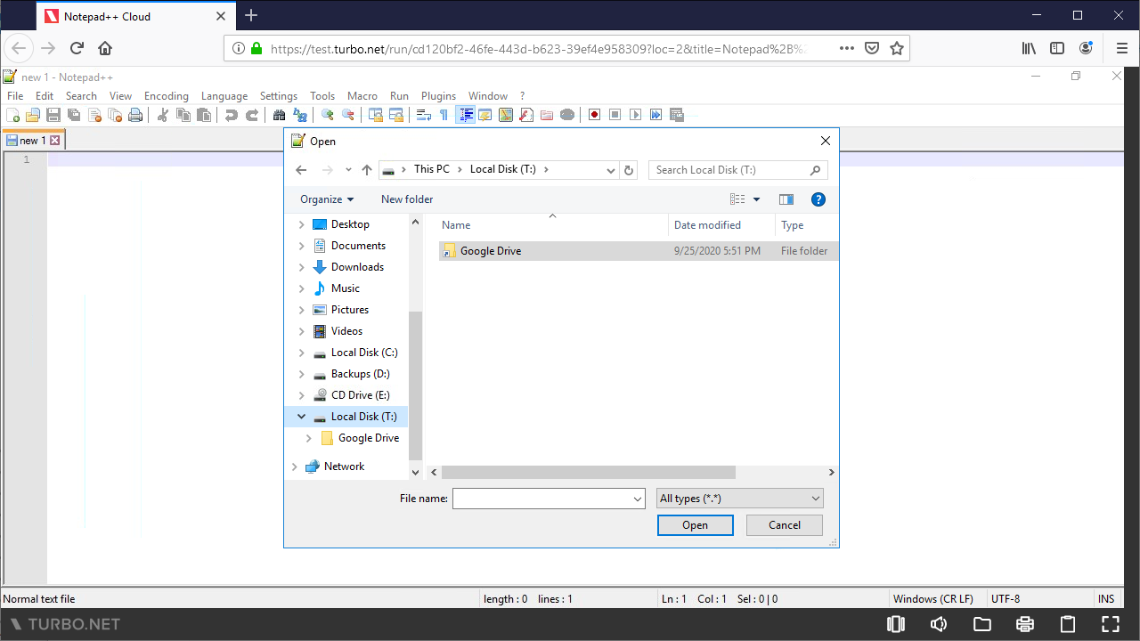Open the Help icon in the Open dialog

coord(818,199)
